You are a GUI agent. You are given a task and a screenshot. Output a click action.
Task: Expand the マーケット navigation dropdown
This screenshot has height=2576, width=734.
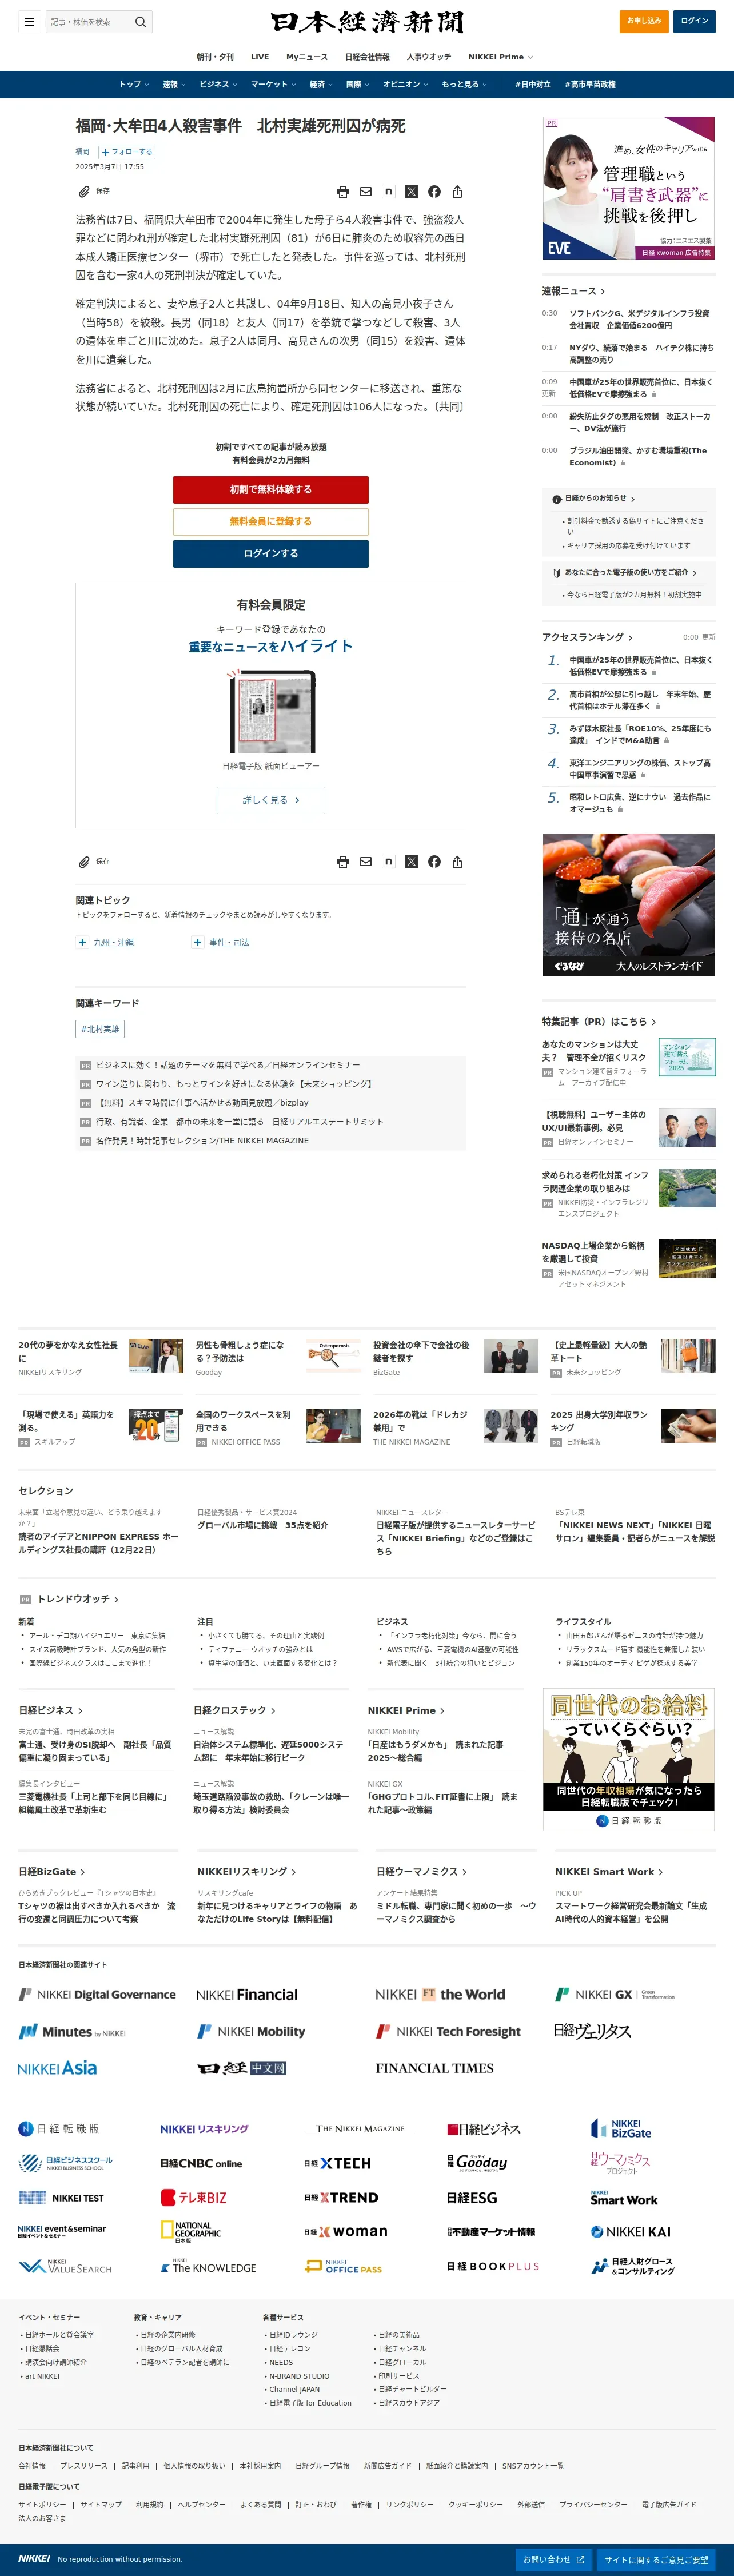tap(273, 84)
